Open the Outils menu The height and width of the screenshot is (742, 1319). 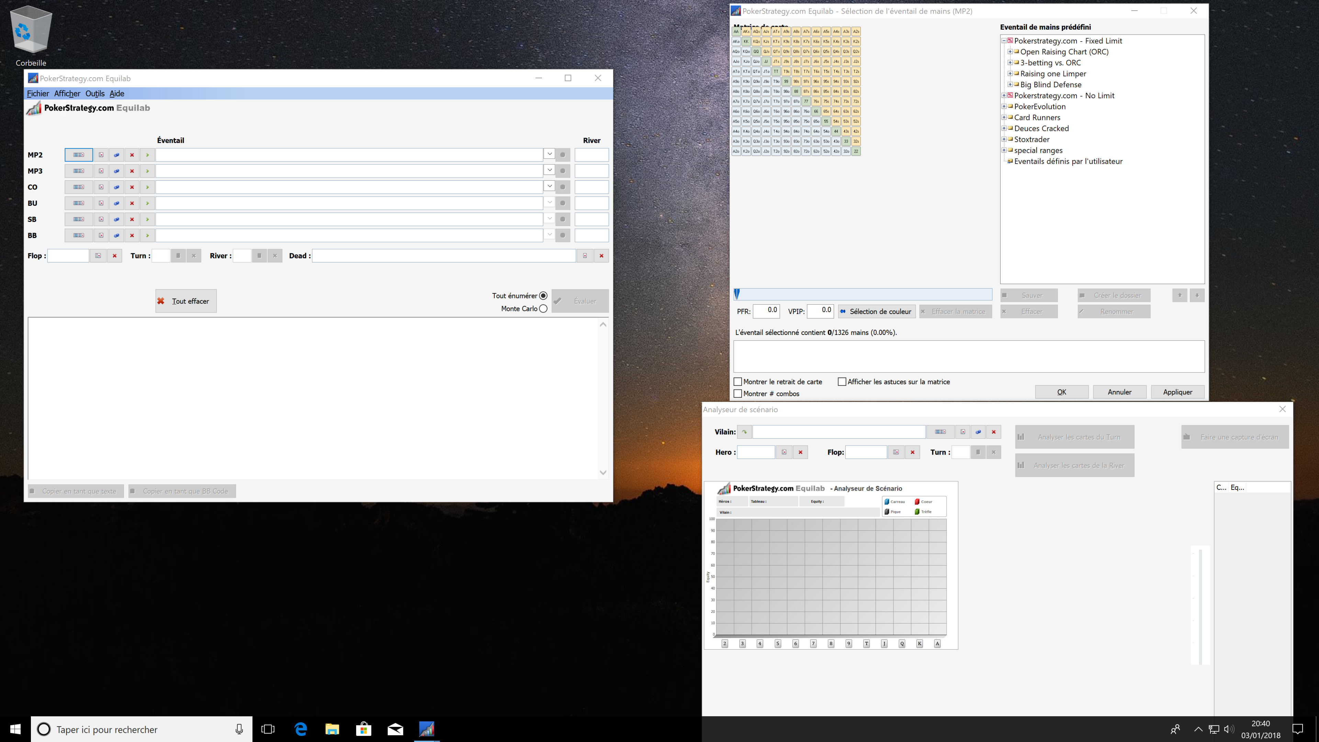click(x=95, y=93)
